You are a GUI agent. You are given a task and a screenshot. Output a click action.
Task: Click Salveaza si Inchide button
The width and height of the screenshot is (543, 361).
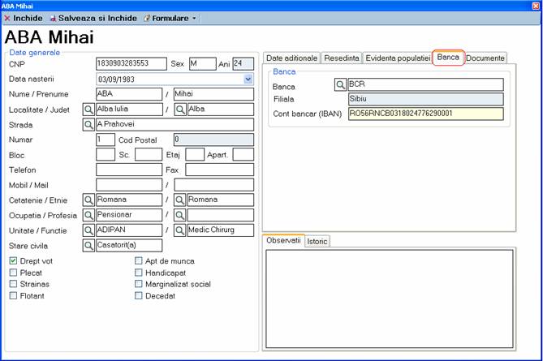pyautogui.click(x=93, y=17)
